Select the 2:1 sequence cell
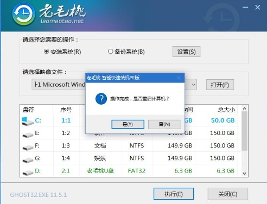 click(x=66, y=171)
